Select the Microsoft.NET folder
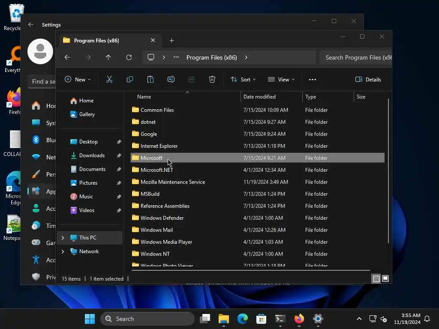This screenshot has width=439, height=329. pos(257,170)
